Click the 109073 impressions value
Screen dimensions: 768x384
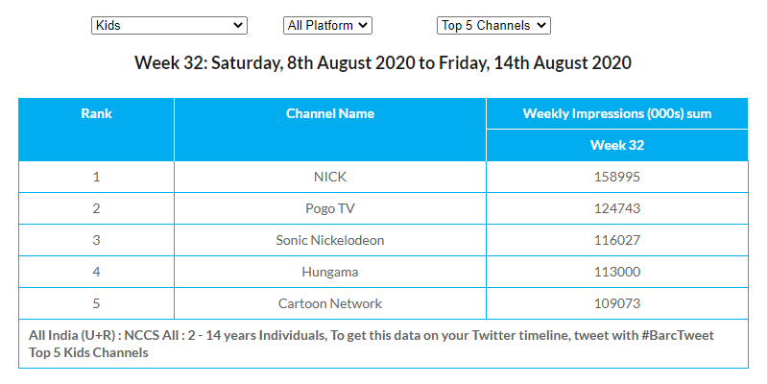(616, 303)
